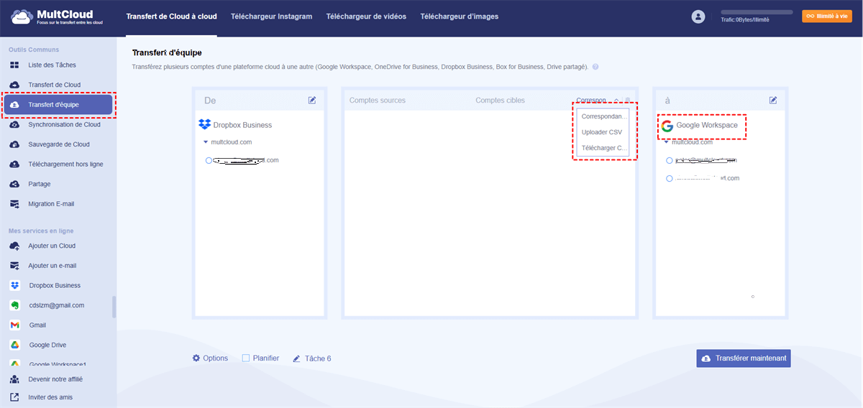The height and width of the screenshot is (408, 863).
Task: Click the help question mark icon
Action: 595,67
